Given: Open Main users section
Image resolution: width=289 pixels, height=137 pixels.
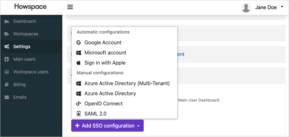Looking at the screenshot, I should pos(31,59).
